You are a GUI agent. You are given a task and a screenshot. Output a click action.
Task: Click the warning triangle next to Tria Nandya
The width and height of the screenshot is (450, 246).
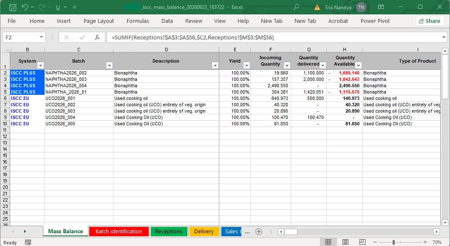coord(317,8)
